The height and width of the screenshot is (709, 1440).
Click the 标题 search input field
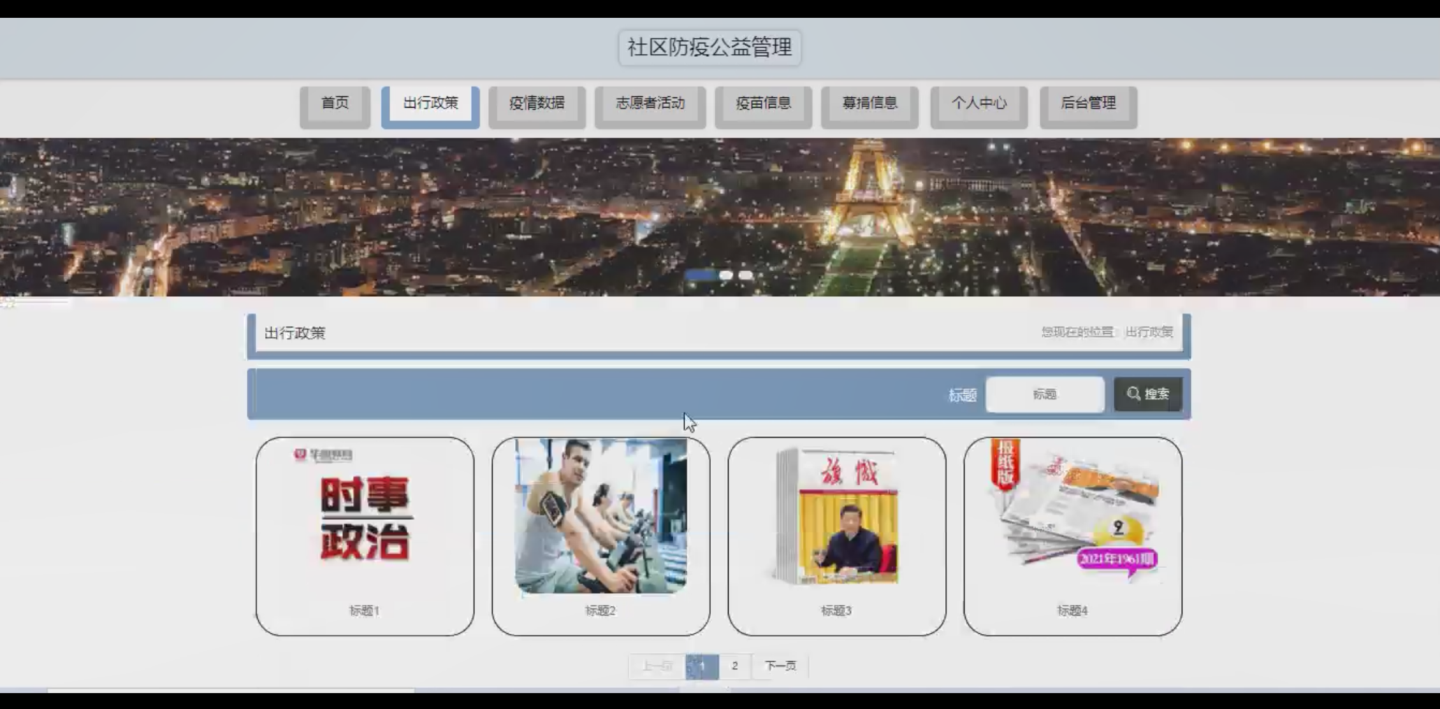(1044, 394)
